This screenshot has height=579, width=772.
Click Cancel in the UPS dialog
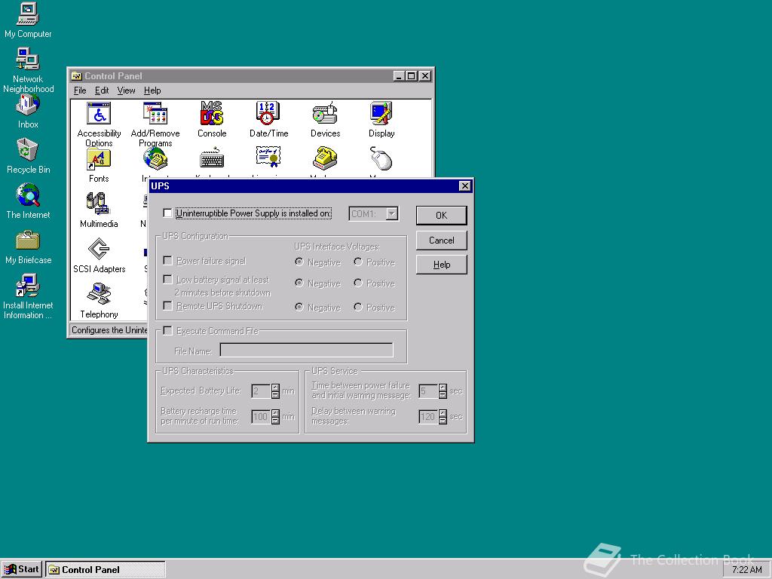tap(442, 240)
